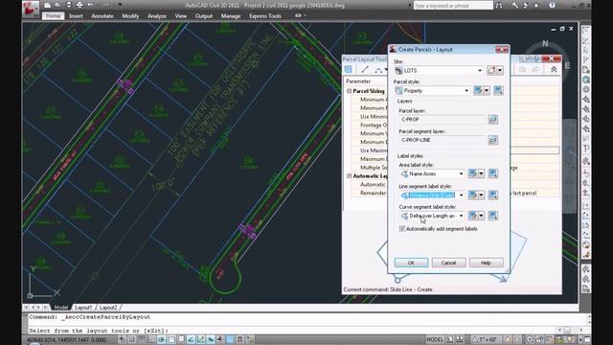
Task: Click pick-from-drawing icon beside Line segment label style
Action: point(493,195)
